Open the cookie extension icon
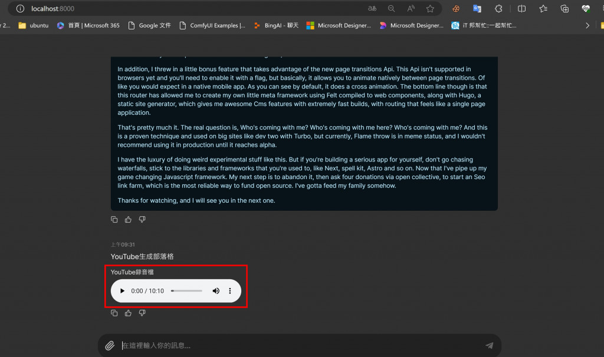 click(456, 8)
